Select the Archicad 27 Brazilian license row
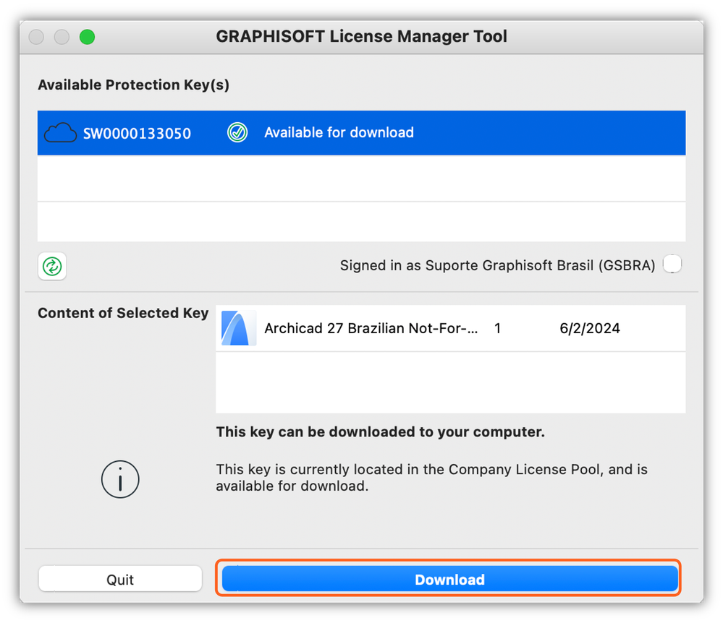 tap(450, 328)
